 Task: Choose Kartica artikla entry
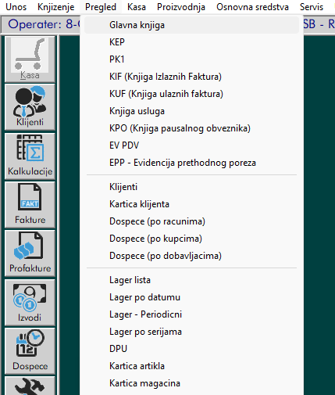point(191,366)
